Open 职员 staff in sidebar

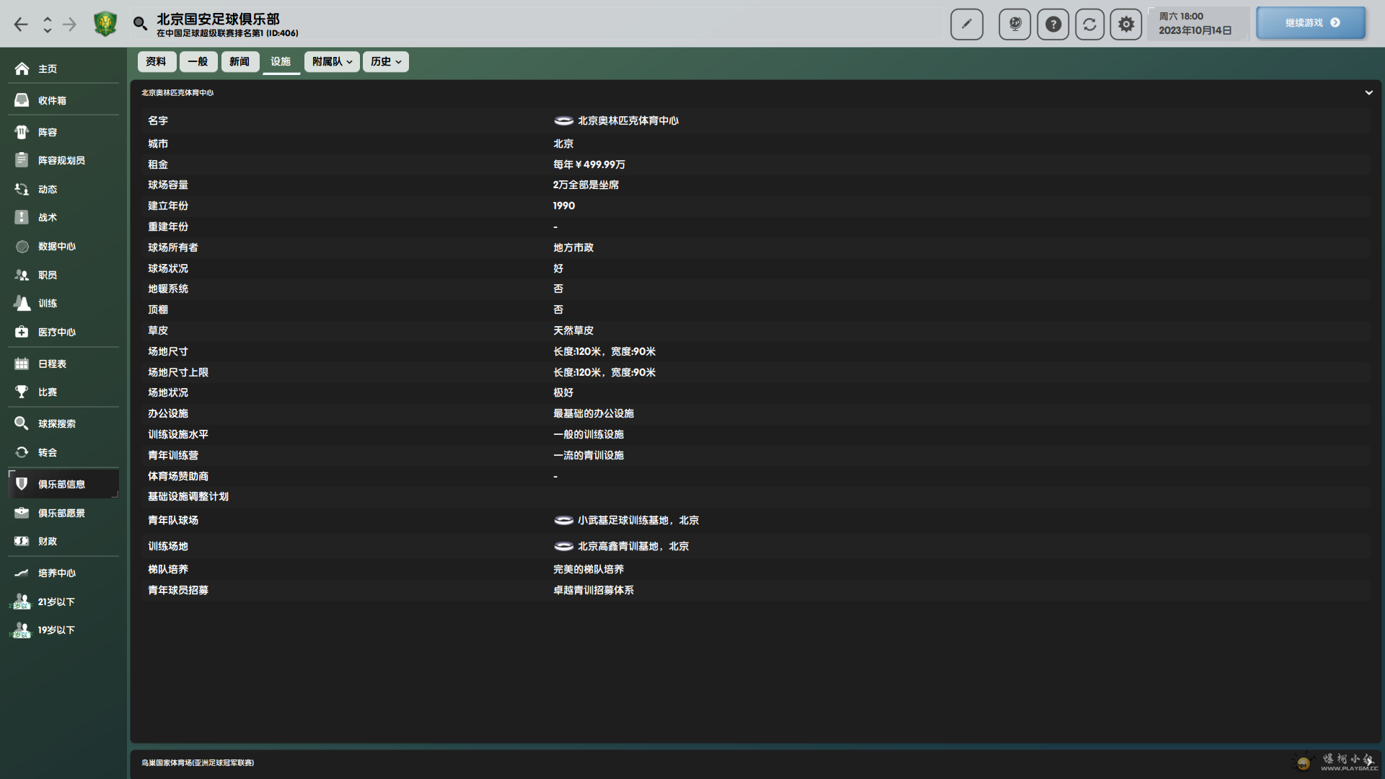pyautogui.click(x=63, y=275)
